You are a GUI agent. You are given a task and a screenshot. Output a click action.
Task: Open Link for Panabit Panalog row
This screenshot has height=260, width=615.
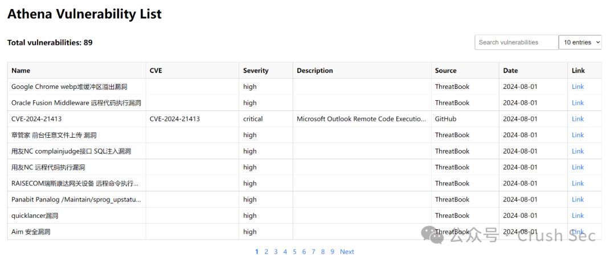pos(578,199)
